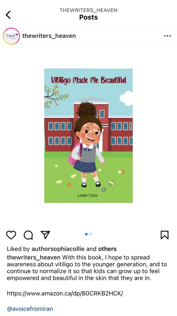Share post with paper plane icon
This screenshot has width=177, height=316.
[45, 235]
